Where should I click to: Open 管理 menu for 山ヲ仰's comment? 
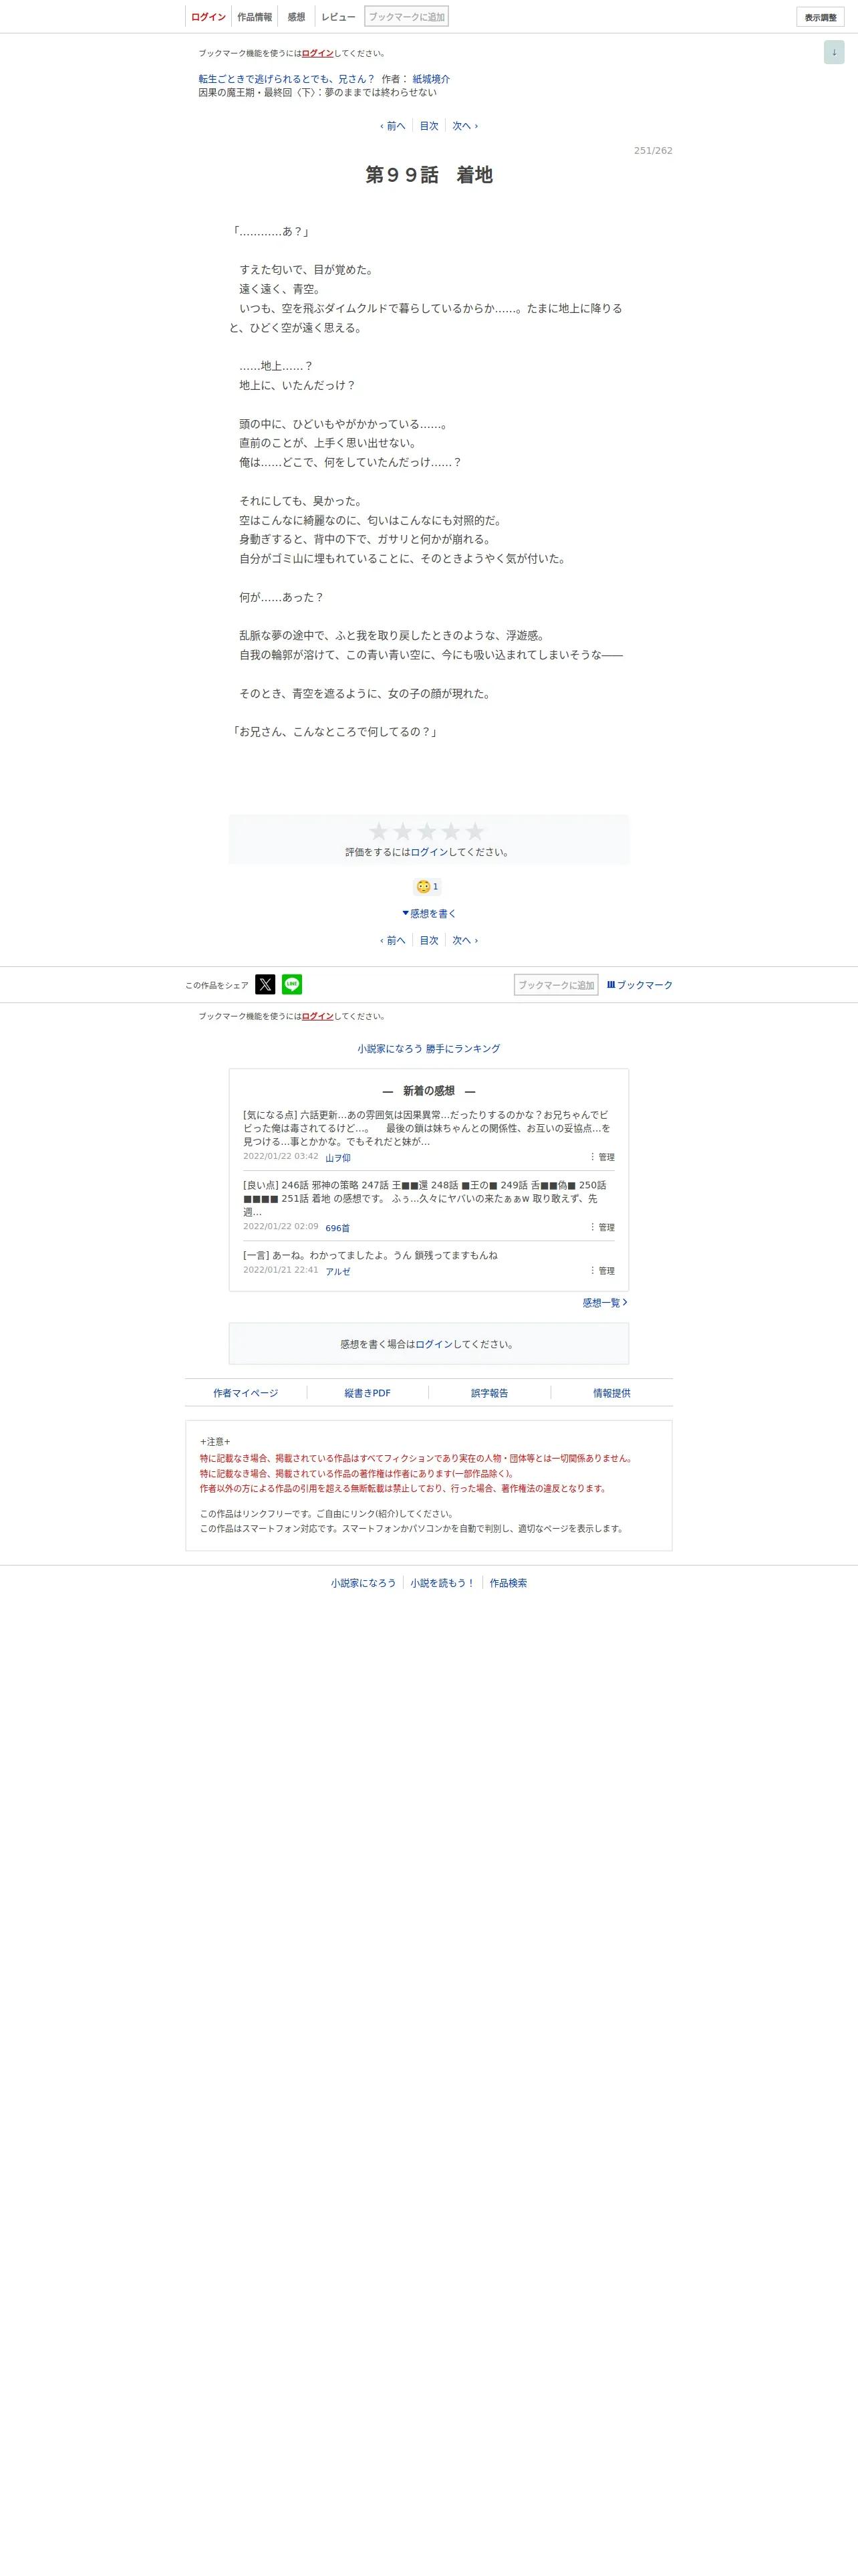pyautogui.click(x=601, y=1157)
